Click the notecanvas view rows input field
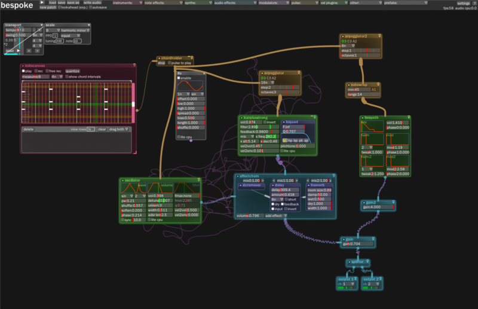The width and height of the screenshot is (478, 309). (x=90, y=129)
